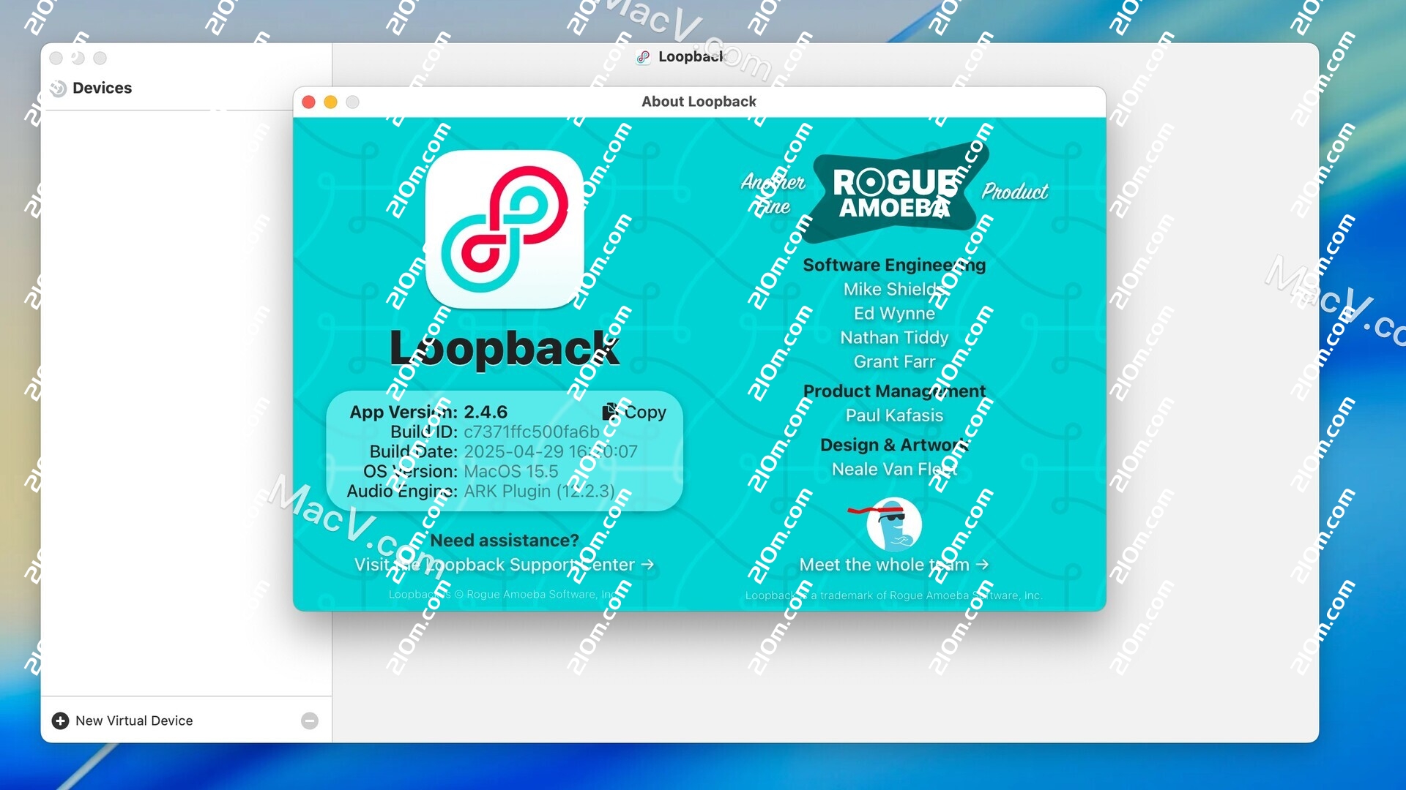Viewport: 1406px width, 790px height.
Task: Click the minus remove device button
Action: (310, 721)
